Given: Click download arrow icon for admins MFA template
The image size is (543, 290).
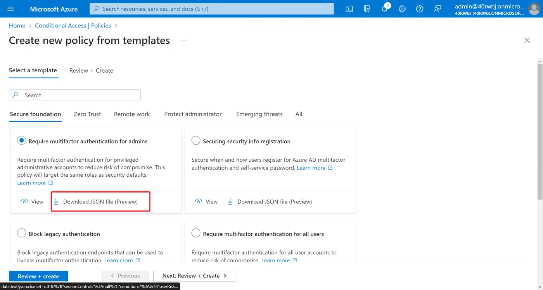Looking at the screenshot, I should 56,201.
